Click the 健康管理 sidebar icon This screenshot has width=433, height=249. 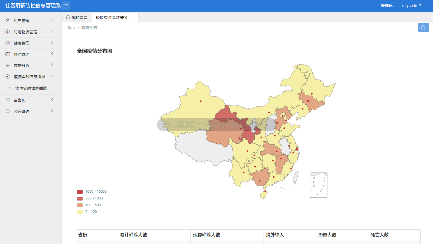pos(8,43)
